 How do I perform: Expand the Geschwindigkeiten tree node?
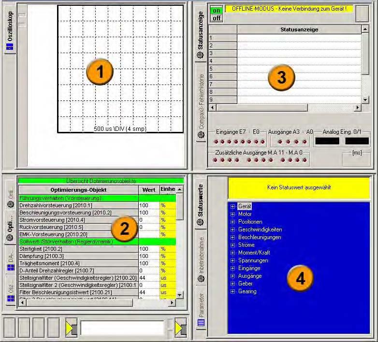click(233, 229)
